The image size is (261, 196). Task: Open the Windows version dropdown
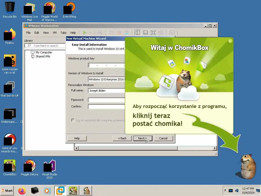(107, 79)
